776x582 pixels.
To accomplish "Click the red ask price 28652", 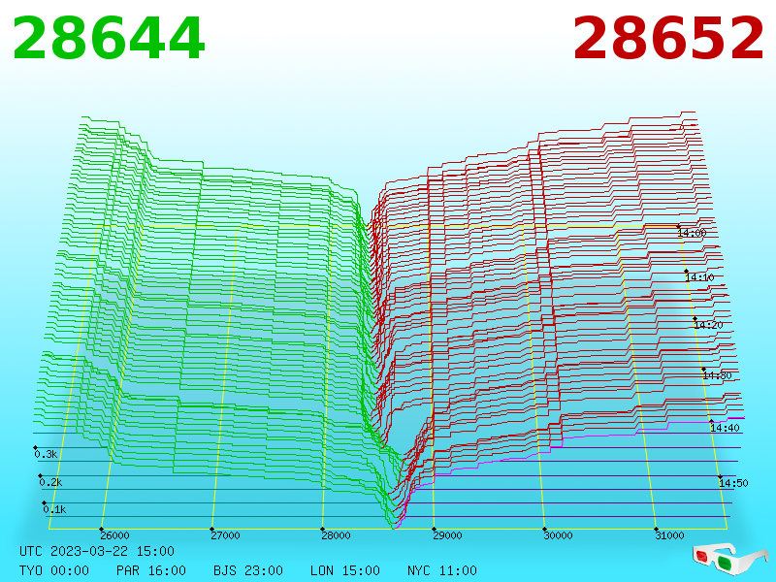I will 668,39.
